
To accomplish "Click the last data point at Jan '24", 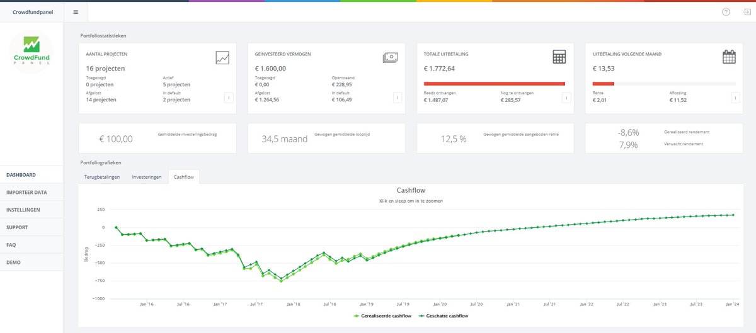I will tap(733, 215).
